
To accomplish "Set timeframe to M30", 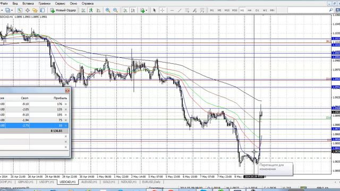I will (234, 10).
